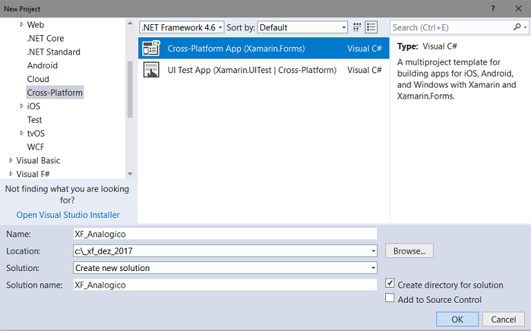The height and width of the screenshot is (331, 531).
Task: Open the search options dropdown arrow
Action: point(525,27)
